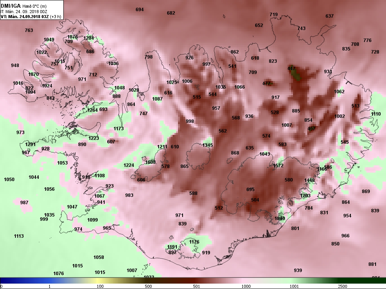Click the map value 1062
The height and width of the screenshot is (289, 386).
(x=339, y=92)
